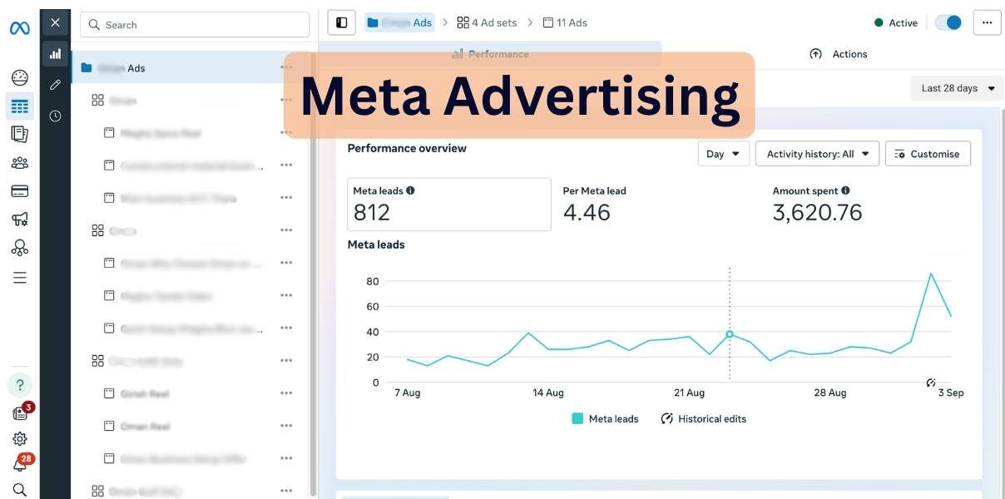1005x499 pixels.
Task: Open the Last 28 days dropdown
Action: click(x=957, y=88)
